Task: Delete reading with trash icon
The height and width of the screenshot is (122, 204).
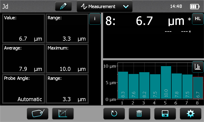Action: tap(139, 113)
